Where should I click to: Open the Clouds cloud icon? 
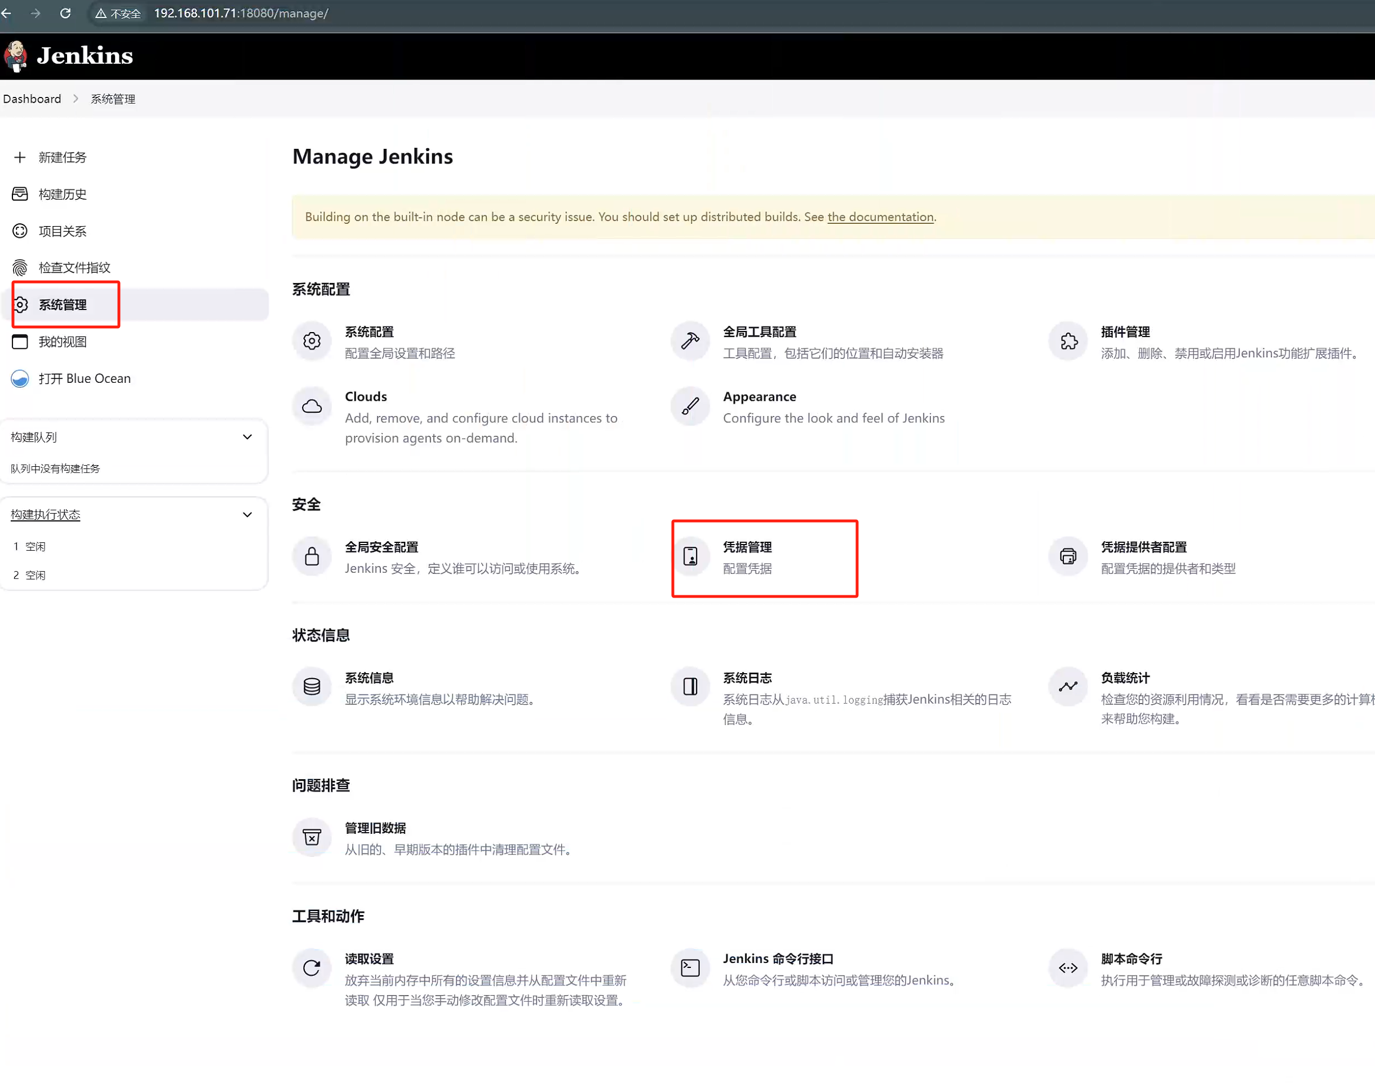pos(311,406)
